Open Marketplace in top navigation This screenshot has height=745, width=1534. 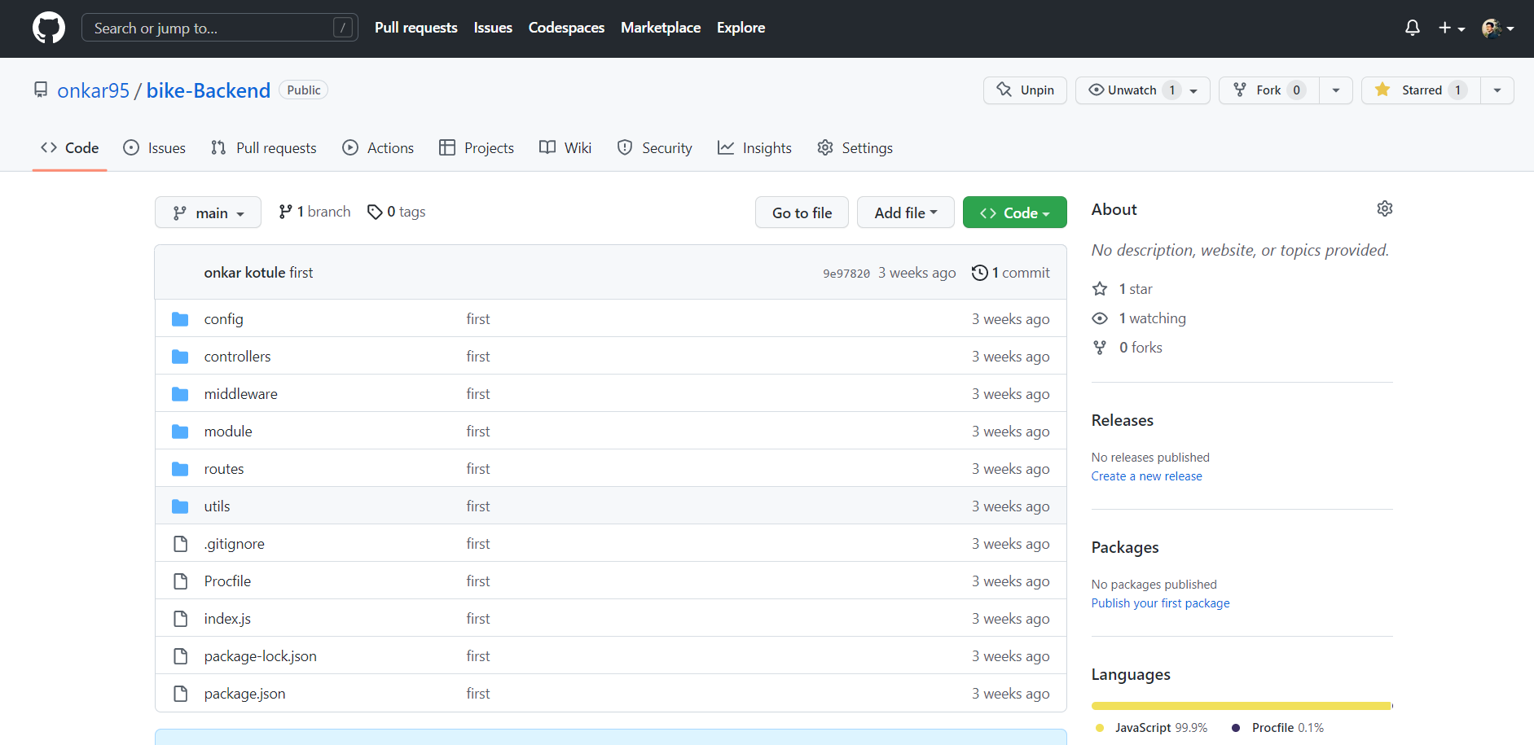661,28
